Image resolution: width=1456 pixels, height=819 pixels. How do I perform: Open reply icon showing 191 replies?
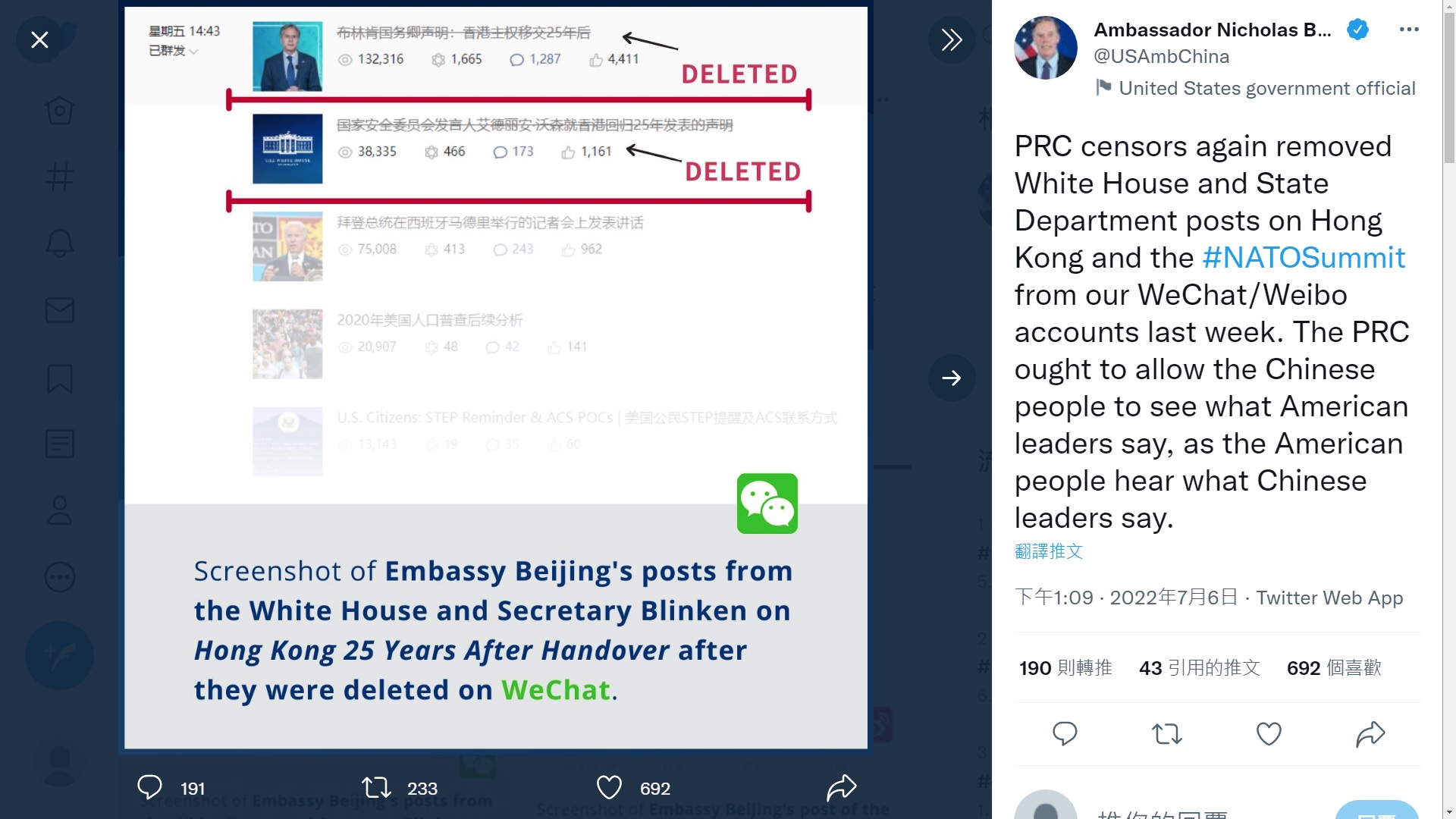point(149,788)
